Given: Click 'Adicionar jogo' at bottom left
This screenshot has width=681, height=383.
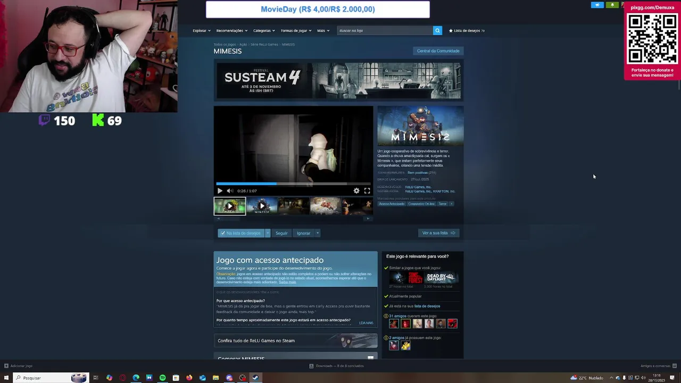Looking at the screenshot, I should (18, 366).
